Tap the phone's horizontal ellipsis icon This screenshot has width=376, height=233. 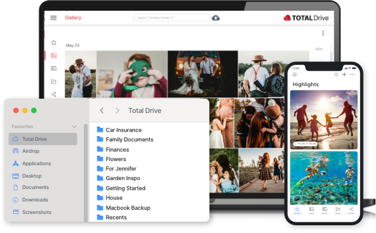pyautogui.click(x=352, y=74)
